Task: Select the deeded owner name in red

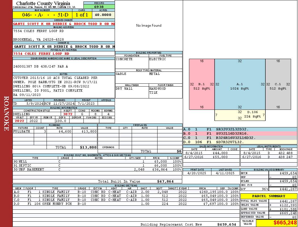Action: [64, 24]
